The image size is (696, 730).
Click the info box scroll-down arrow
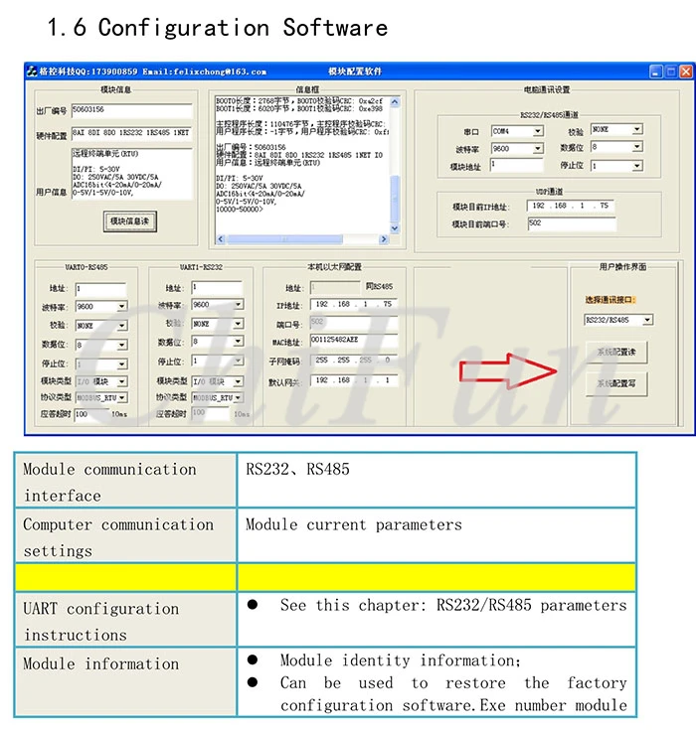point(395,228)
